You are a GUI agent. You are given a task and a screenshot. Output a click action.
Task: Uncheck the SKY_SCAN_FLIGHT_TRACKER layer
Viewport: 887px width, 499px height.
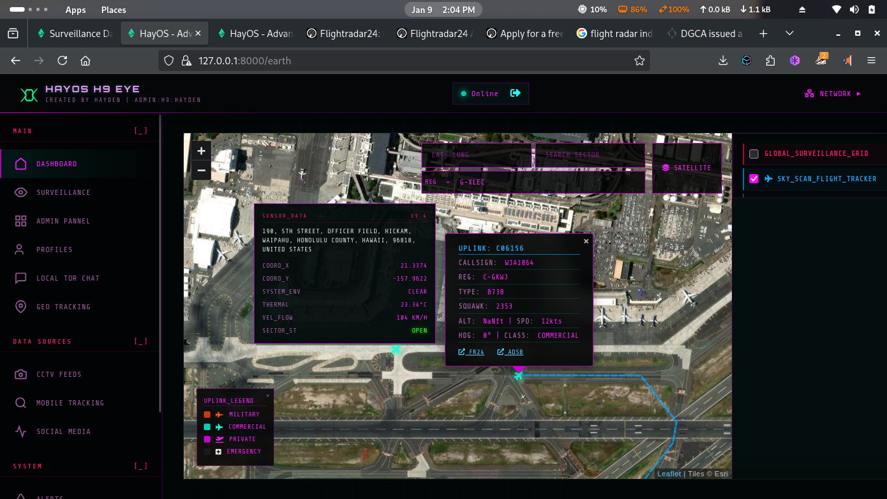pyautogui.click(x=754, y=179)
